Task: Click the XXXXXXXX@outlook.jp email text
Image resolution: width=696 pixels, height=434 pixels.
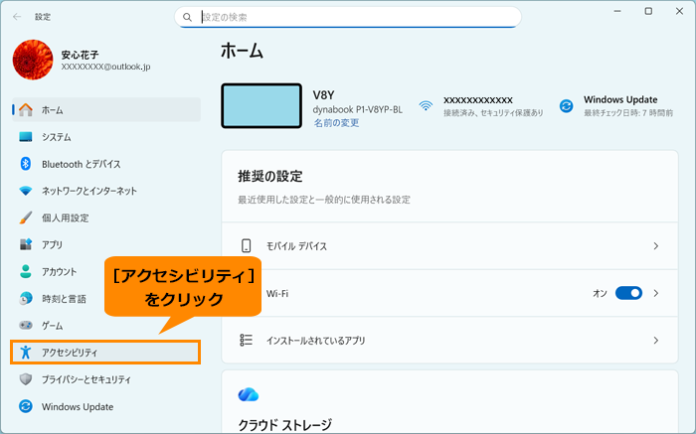Action: (x=105, y=67)
